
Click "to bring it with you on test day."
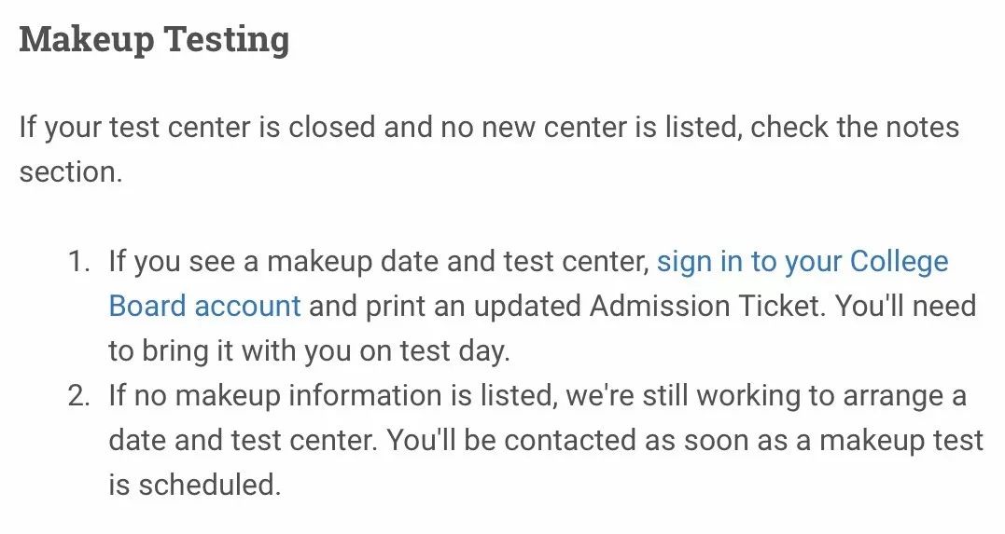point(310,351)
